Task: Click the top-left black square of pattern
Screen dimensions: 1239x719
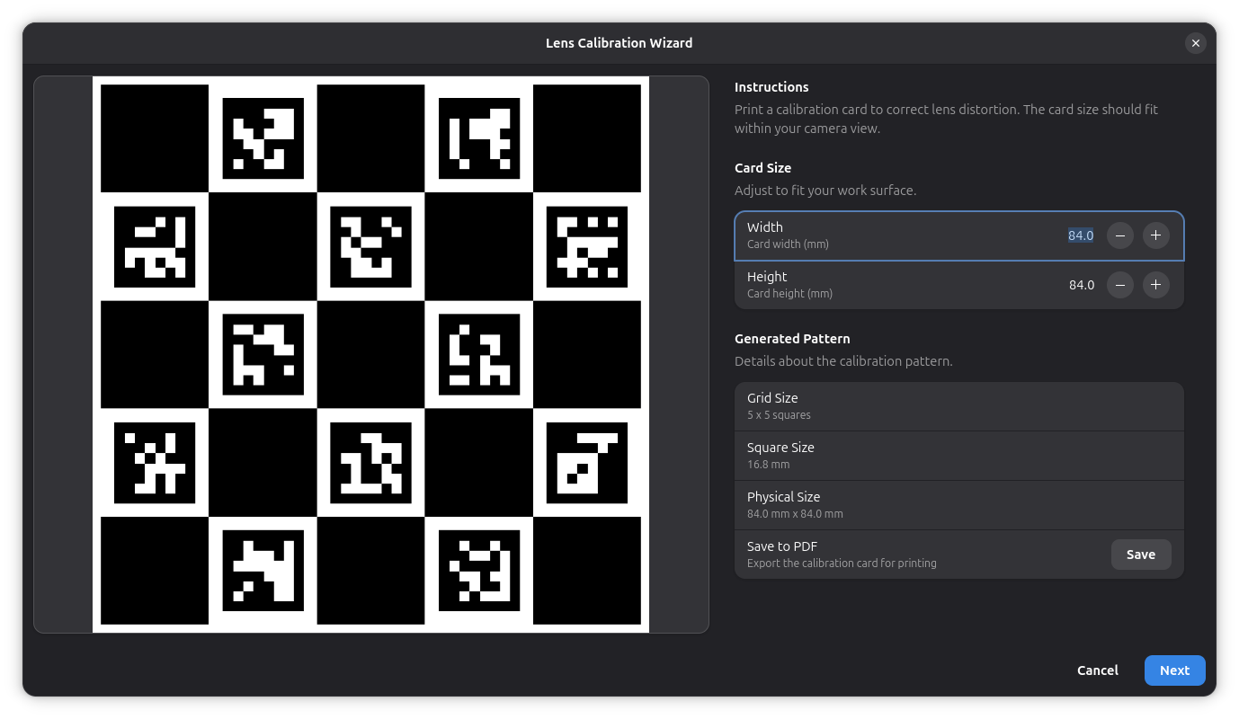Action: pyautogui.click(x=155, y=138)
